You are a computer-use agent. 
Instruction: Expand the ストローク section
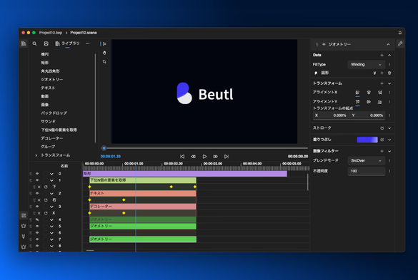click(389, 128)
